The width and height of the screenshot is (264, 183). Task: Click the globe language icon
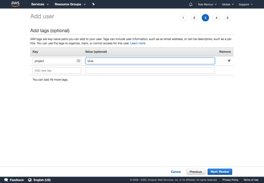pos(30,180)
